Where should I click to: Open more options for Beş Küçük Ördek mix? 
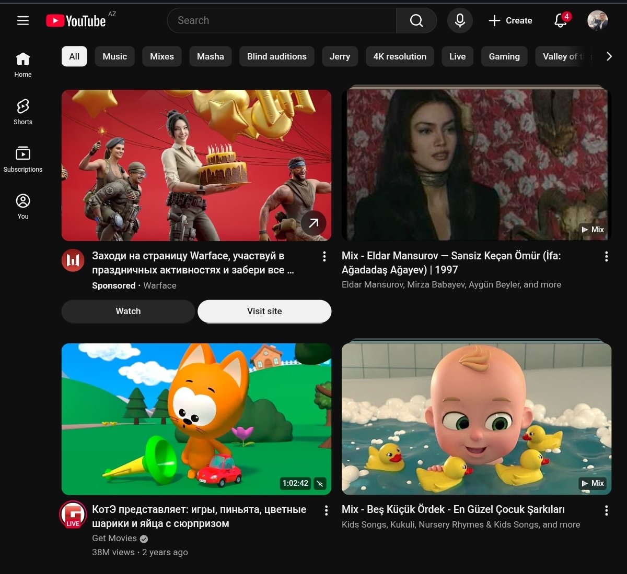(x=606, y=510)
